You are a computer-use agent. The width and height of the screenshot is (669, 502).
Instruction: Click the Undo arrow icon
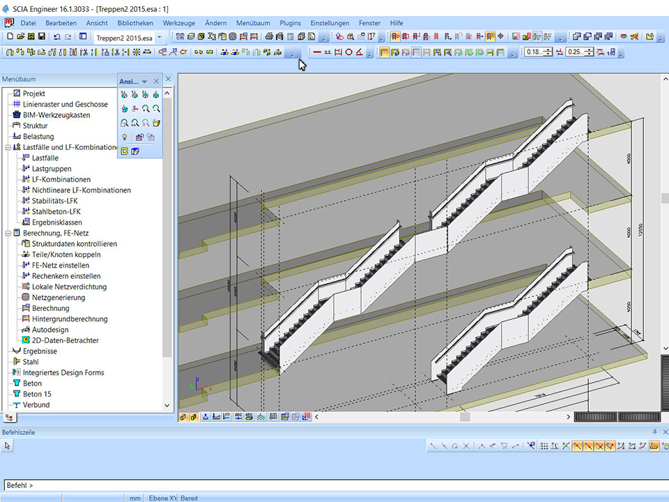click(57, 36)
